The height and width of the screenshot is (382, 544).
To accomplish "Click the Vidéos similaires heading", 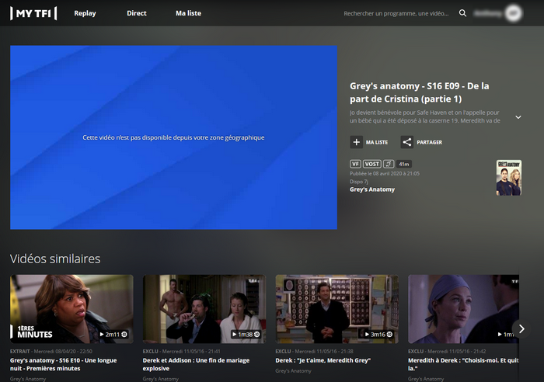I will (x=55, y=259).
